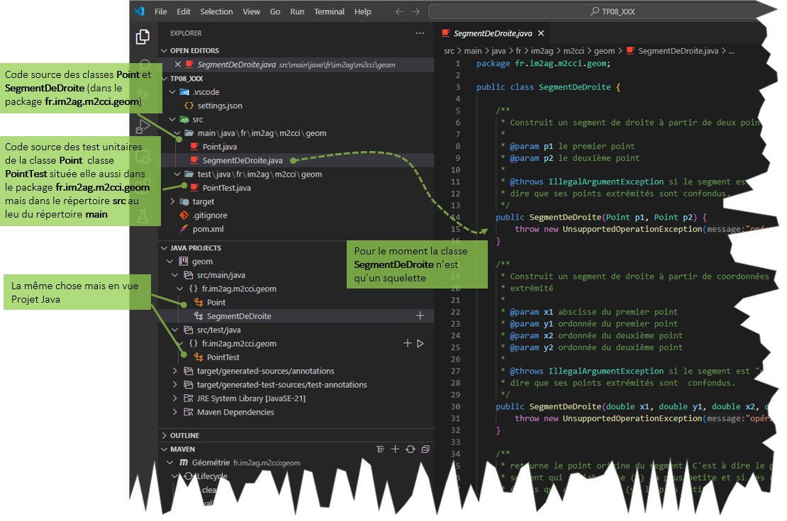Collapse the JAVA PROJECTS section
This screenshot has width=787, height=521.
(x=195, y=248)
